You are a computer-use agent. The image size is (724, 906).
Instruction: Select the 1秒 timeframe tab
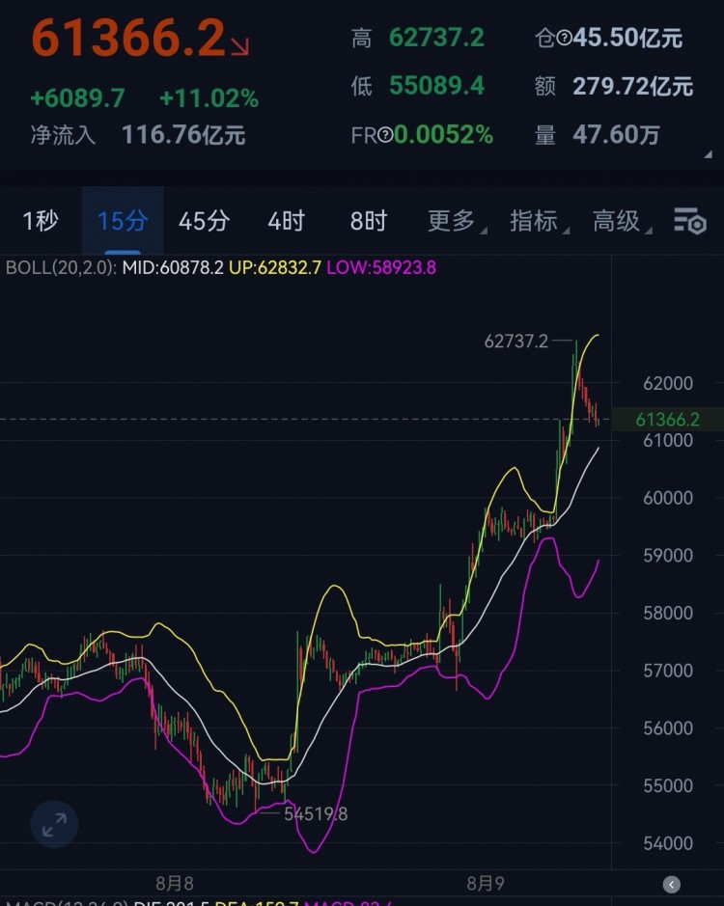pyautogui.click(x=41, y=221)
